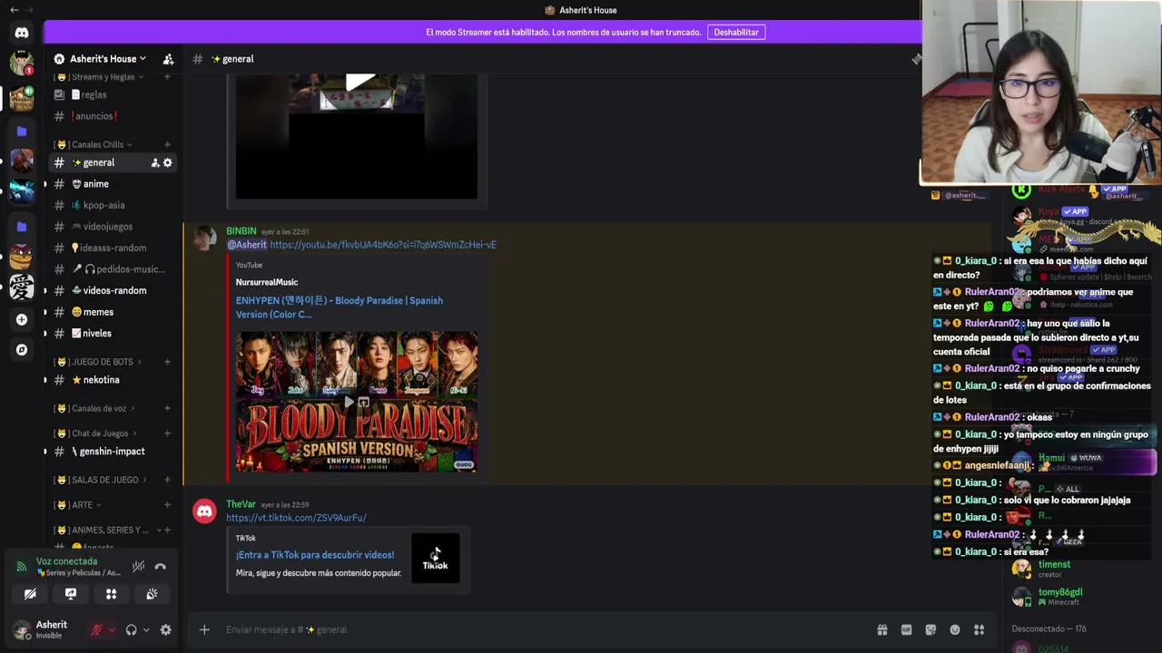Deafen audio with the headphones button
Viewport: 1162px width, 653px height.
pyautogui.click(x=131, y=629)
